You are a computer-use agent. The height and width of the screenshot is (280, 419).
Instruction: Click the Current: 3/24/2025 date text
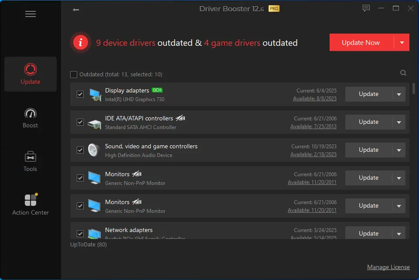[315, 230]
